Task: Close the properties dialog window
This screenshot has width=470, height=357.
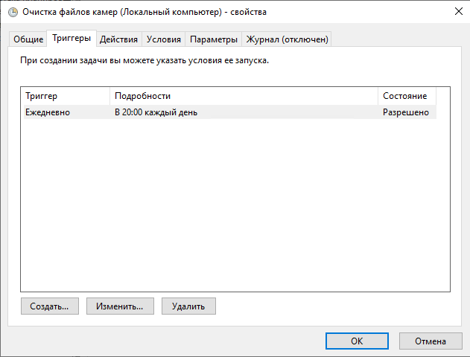Action: (x=455, y=12)
